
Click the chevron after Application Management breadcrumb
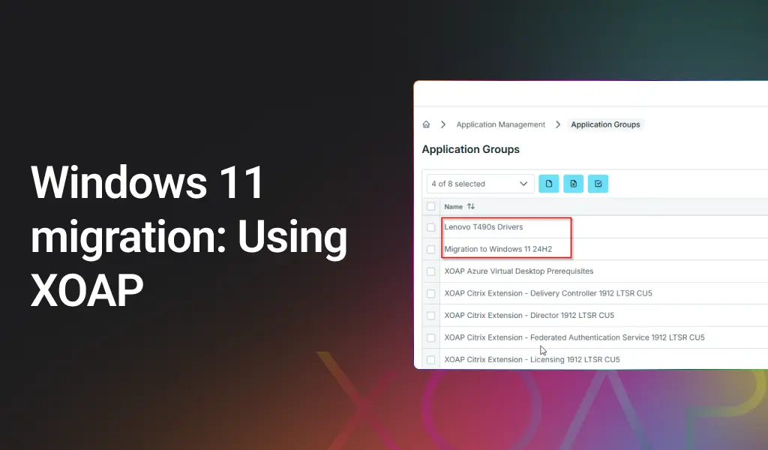point(558,124)
